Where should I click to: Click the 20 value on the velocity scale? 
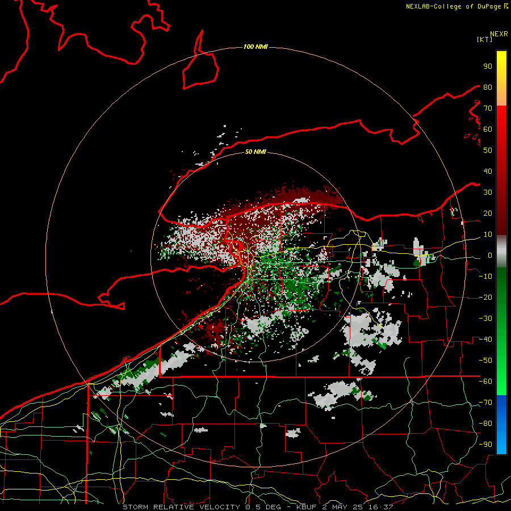click(x=488, y=213)
